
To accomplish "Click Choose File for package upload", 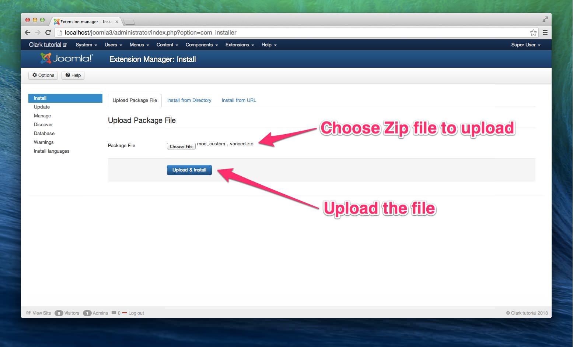I will pos(181,146).
